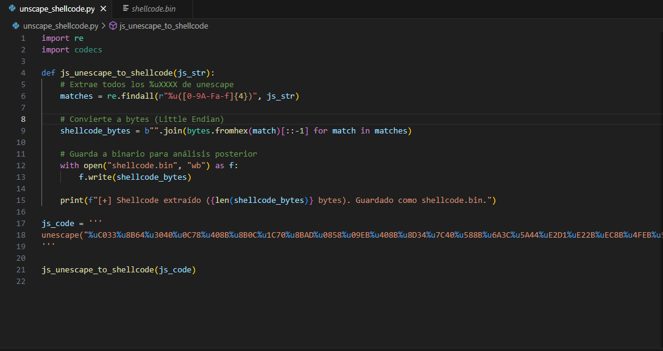Click 'shellcode_bytes' variable on line 9
Viewport: 663px width, 351px height.
(x=95, y=130)
